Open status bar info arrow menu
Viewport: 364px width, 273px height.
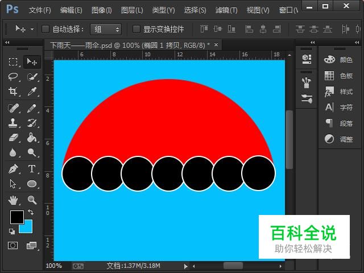click(x=185, y=266)
